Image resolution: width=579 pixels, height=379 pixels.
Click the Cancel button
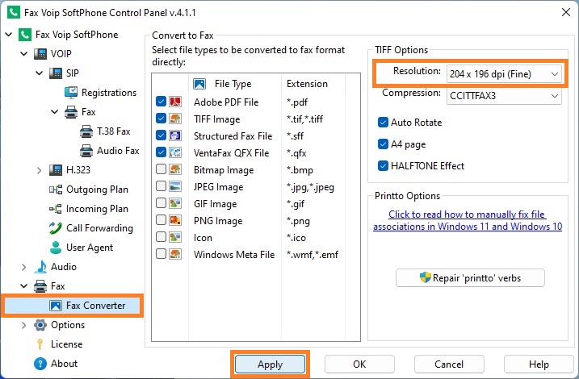449,364
